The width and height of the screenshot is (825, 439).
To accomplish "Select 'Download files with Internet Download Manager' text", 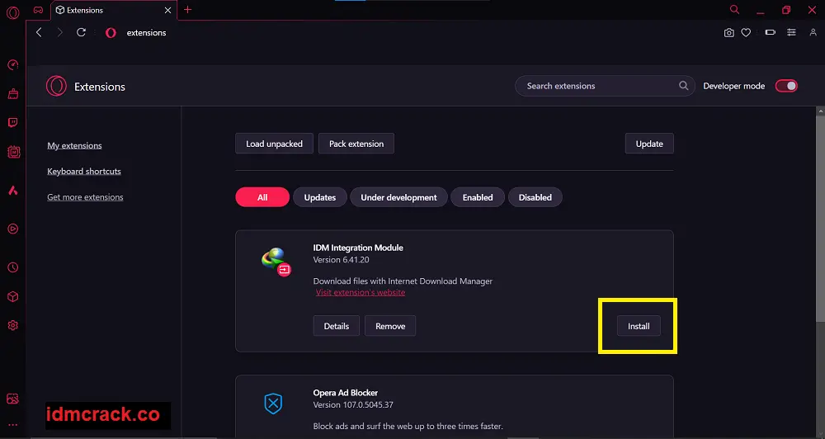I will (403, 281).
